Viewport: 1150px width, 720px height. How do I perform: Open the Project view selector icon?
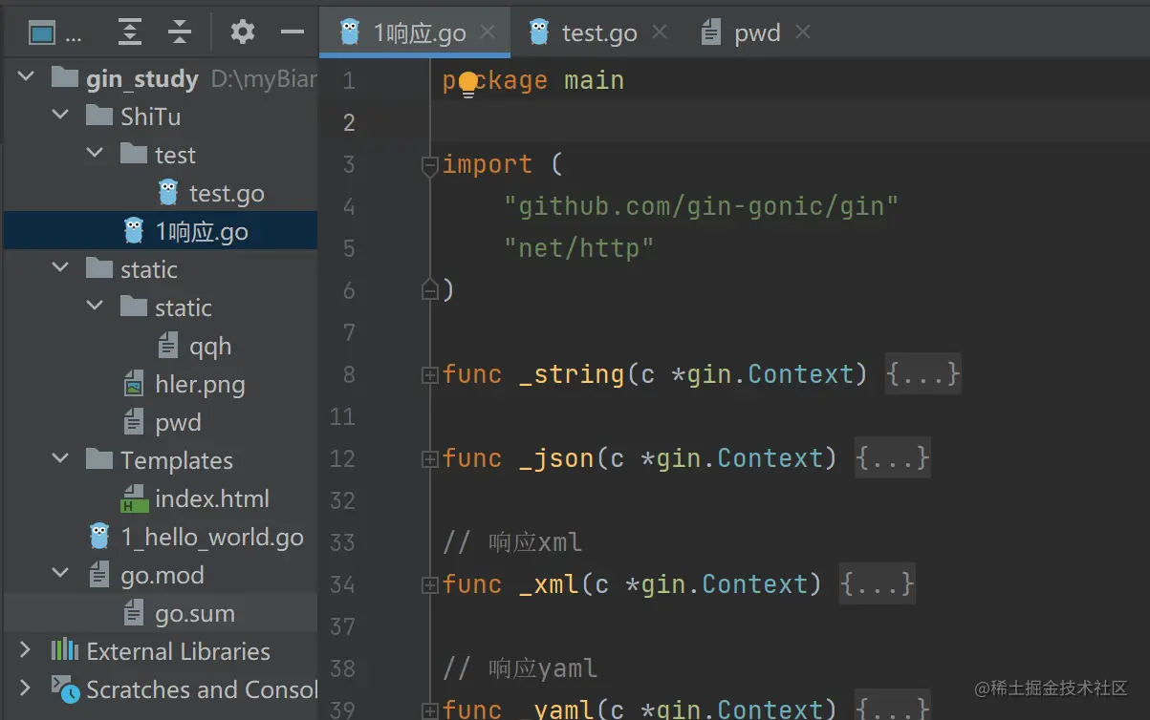42,33
